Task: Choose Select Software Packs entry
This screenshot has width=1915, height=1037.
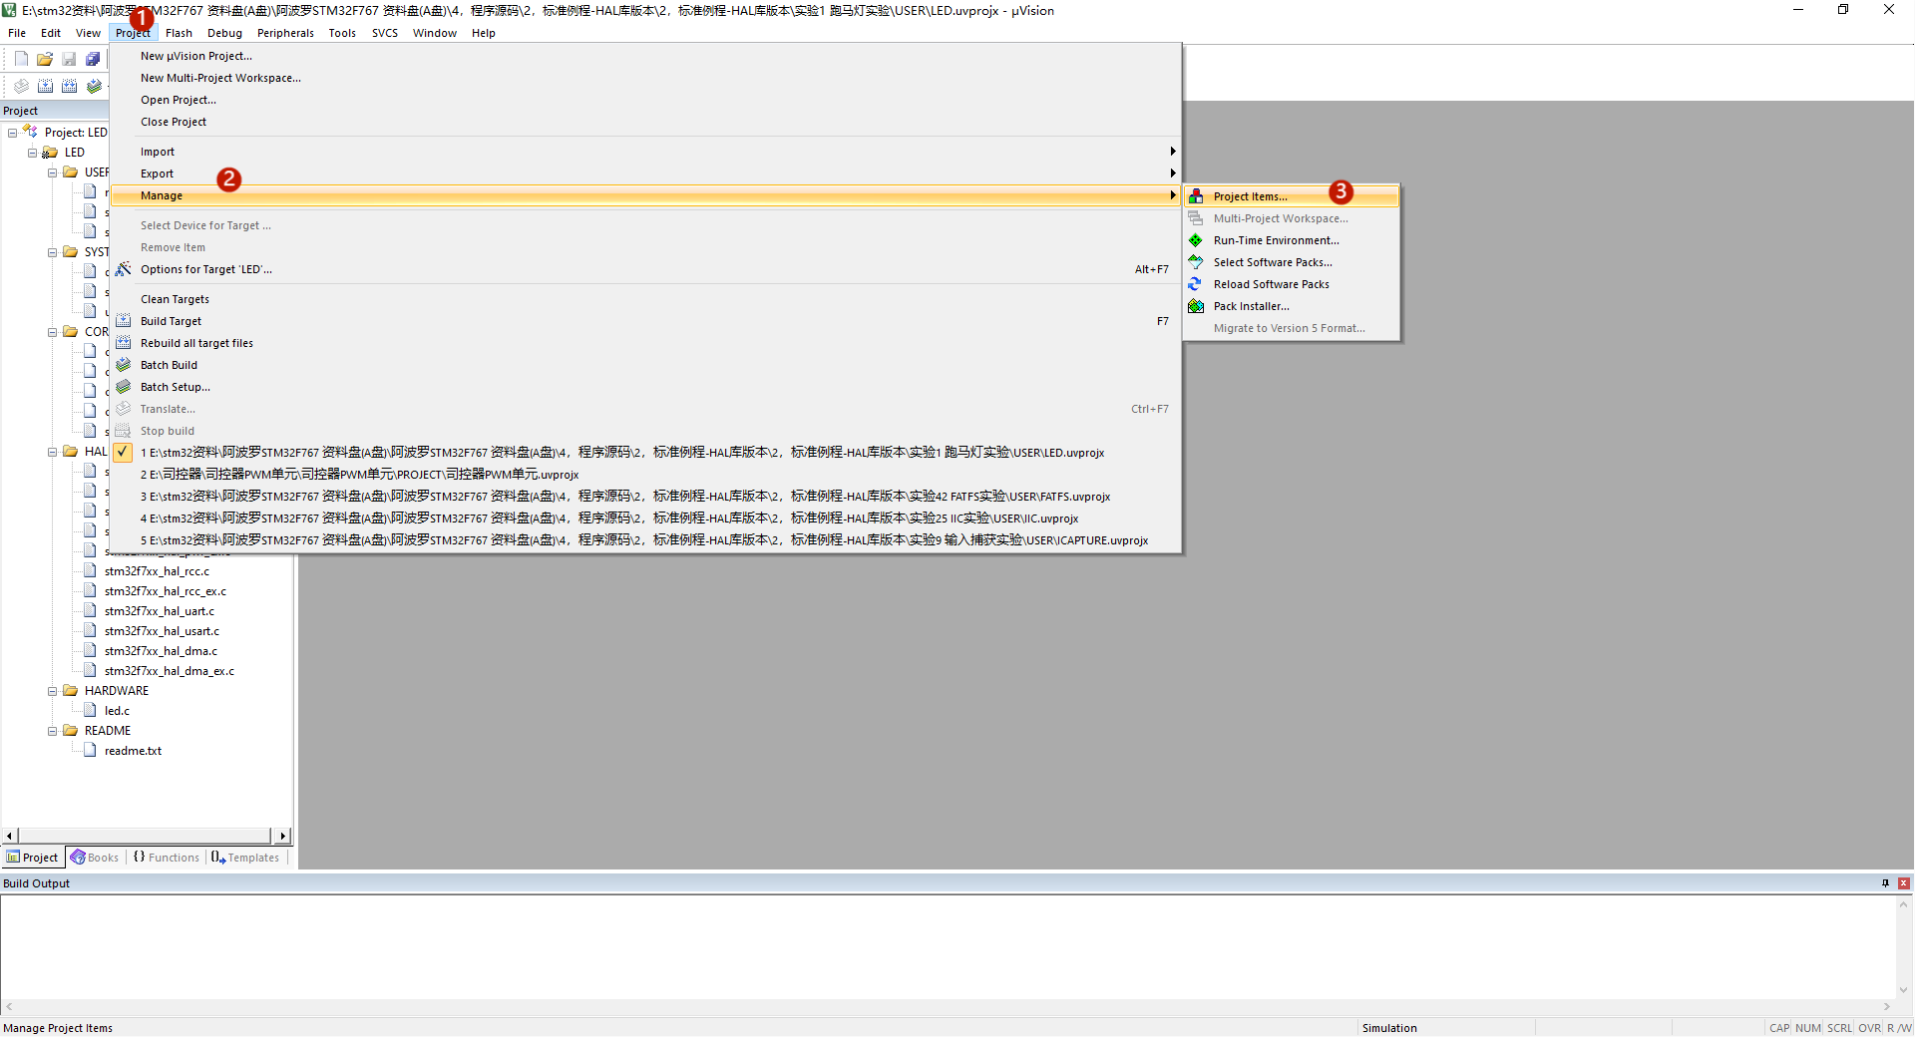Action: 1292,262
